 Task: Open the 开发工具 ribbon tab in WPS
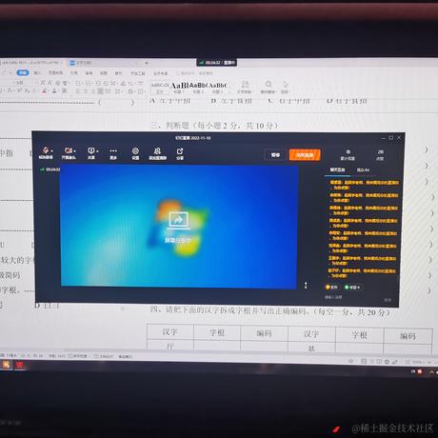pos(138,73)
